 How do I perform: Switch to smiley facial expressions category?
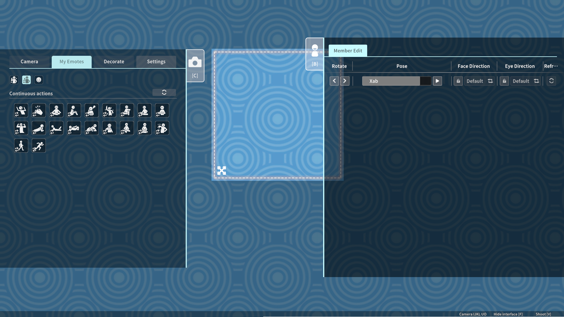39,80
